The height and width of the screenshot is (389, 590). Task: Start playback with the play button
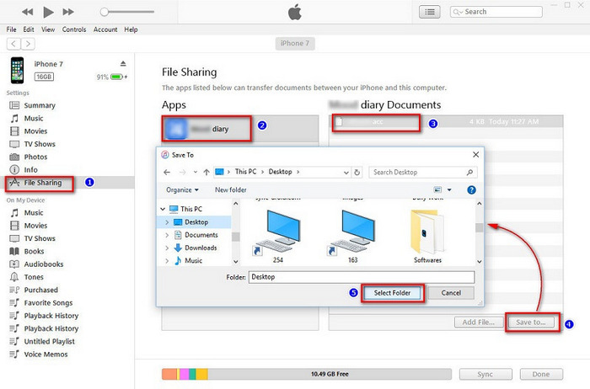(48, 12)
